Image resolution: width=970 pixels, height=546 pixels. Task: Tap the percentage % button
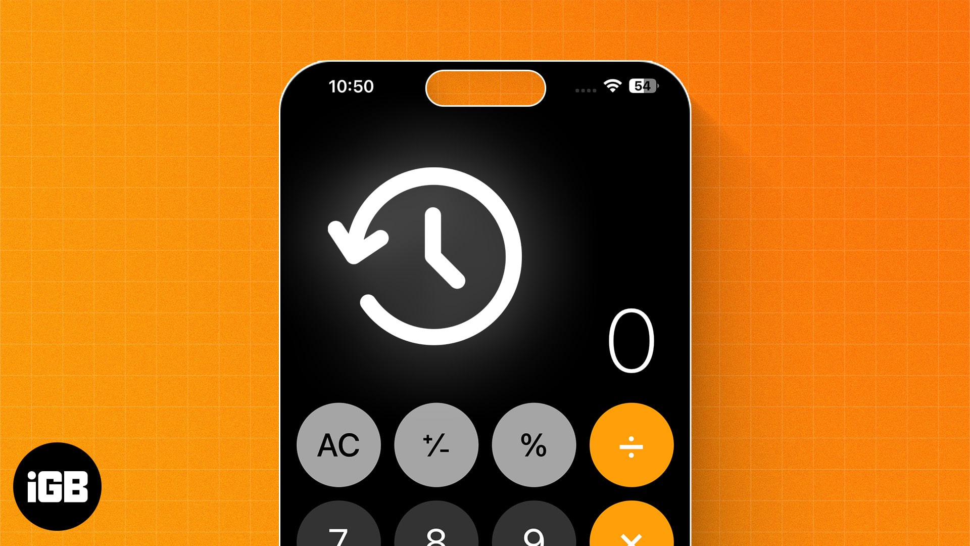532,447
